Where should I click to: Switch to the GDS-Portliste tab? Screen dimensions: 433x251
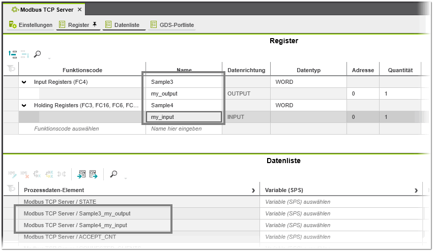pos(172,25)
